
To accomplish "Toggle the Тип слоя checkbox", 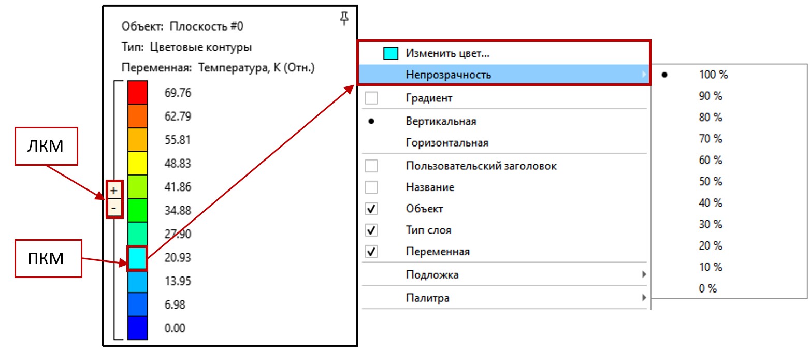I will pyautogui.click(x=372, y=230).
